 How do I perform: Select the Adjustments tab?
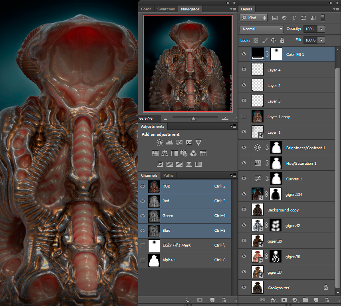click(153, 126)
